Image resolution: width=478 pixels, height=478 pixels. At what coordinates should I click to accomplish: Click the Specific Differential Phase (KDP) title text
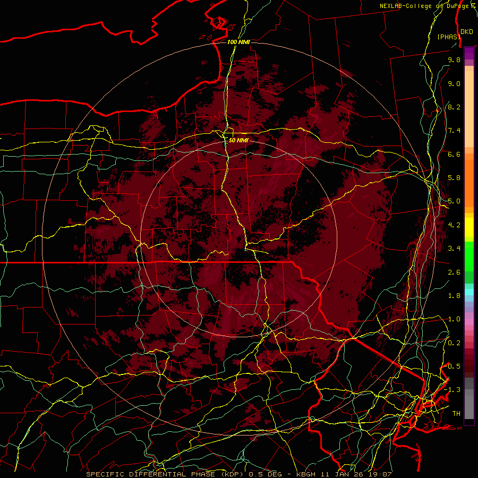(x=166, y=474)
